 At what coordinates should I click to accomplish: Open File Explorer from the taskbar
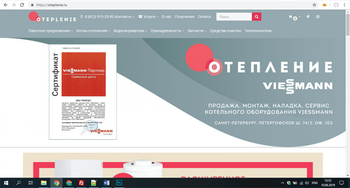[x=44, y=183]
